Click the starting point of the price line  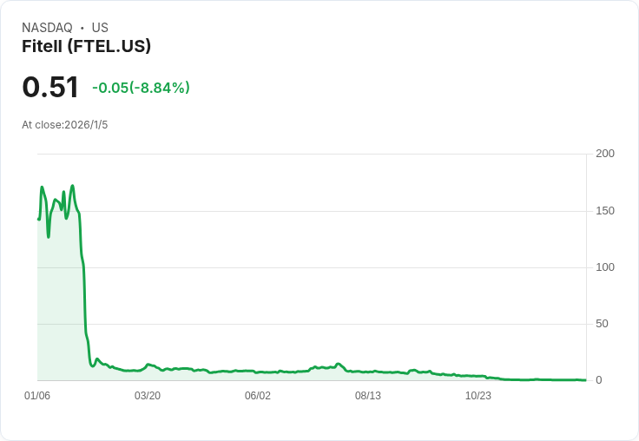point(39,220)
